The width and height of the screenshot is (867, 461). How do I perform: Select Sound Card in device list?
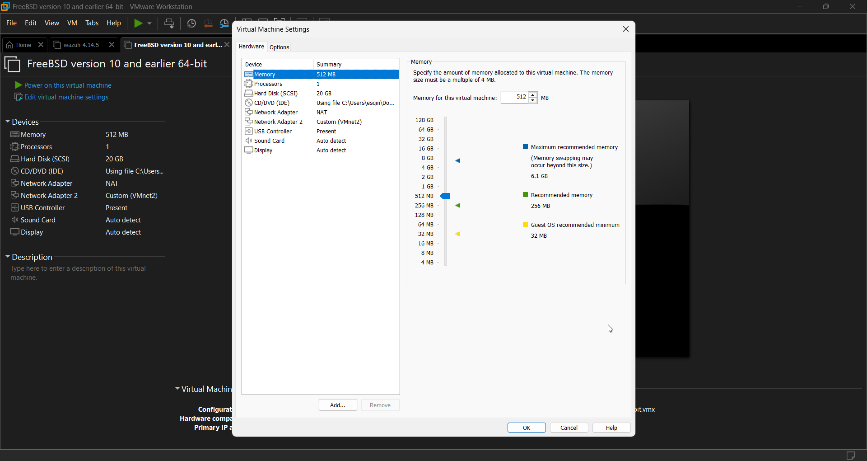pos(321,141)
